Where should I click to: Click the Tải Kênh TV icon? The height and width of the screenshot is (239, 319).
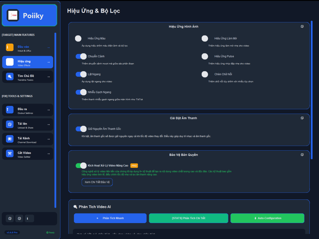[x=10, y=139]
